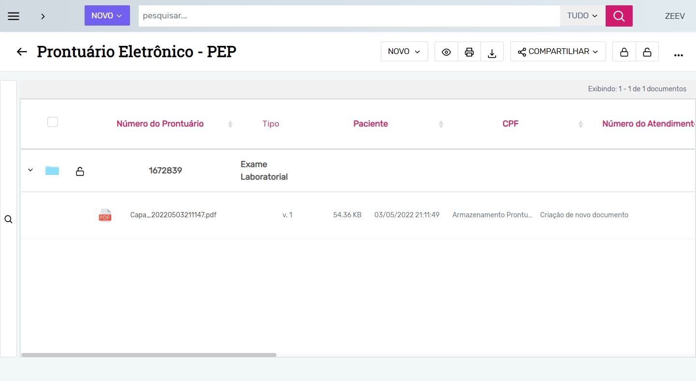The height and width of the screenshot is (381, 696).
Task: Click the open padlock icon in toolbar
Action: [x=647, y=52]
